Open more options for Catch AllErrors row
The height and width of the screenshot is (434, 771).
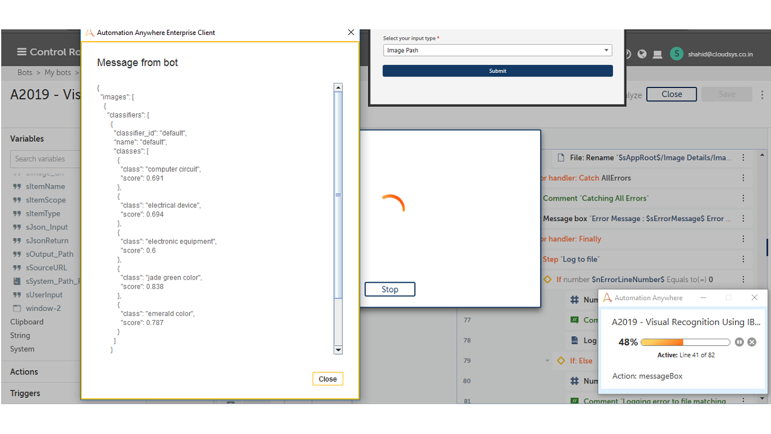tap(743, 178)
